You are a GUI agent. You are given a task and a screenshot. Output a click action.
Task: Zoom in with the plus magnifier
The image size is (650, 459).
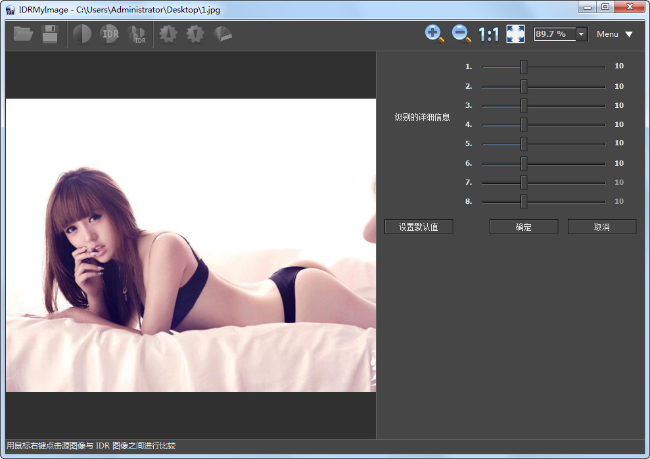434,34
